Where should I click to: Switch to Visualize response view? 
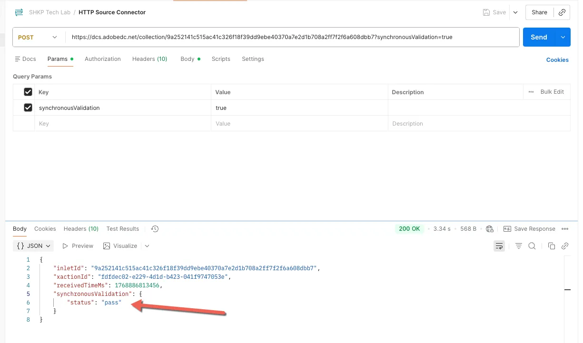120,246
